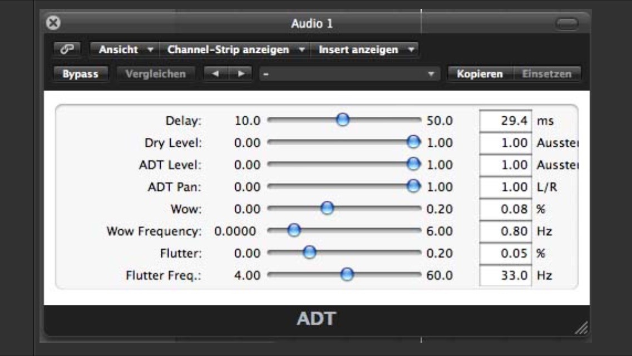This screenshot has width=632, height=356.
Task: Click the Vergleichen button
Action: click(x=156, y=74)
